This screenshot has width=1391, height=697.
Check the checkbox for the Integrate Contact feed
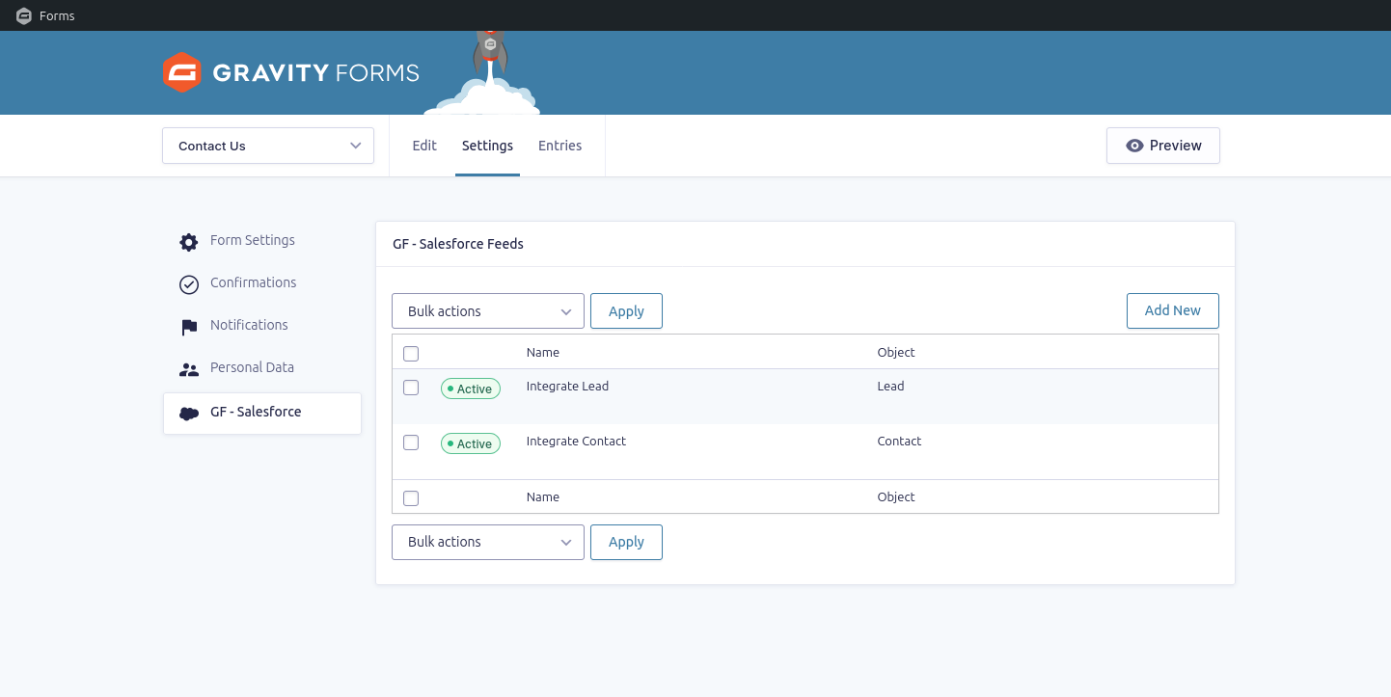click(x=411, y=442)
